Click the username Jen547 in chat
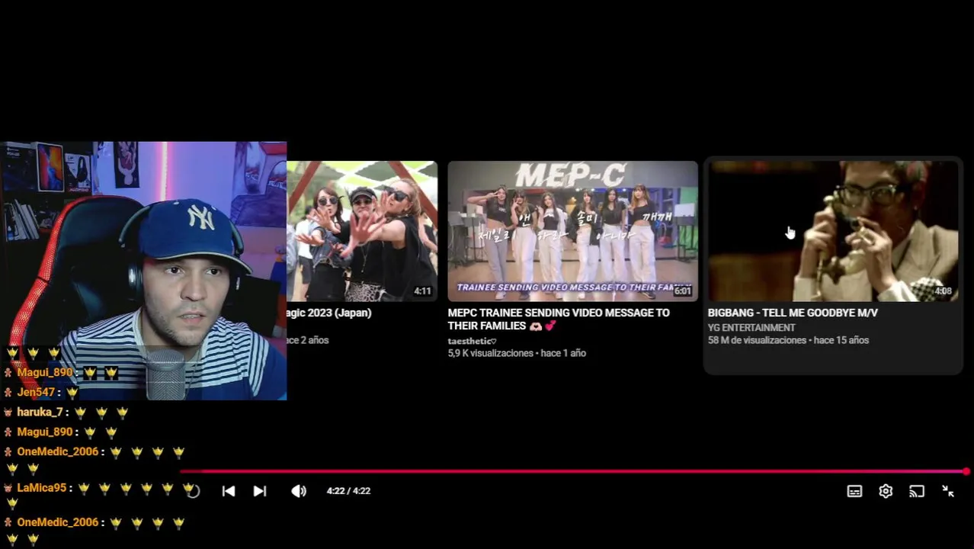The height and width of the screenshot is (549, 974). (x=36, y=392)
